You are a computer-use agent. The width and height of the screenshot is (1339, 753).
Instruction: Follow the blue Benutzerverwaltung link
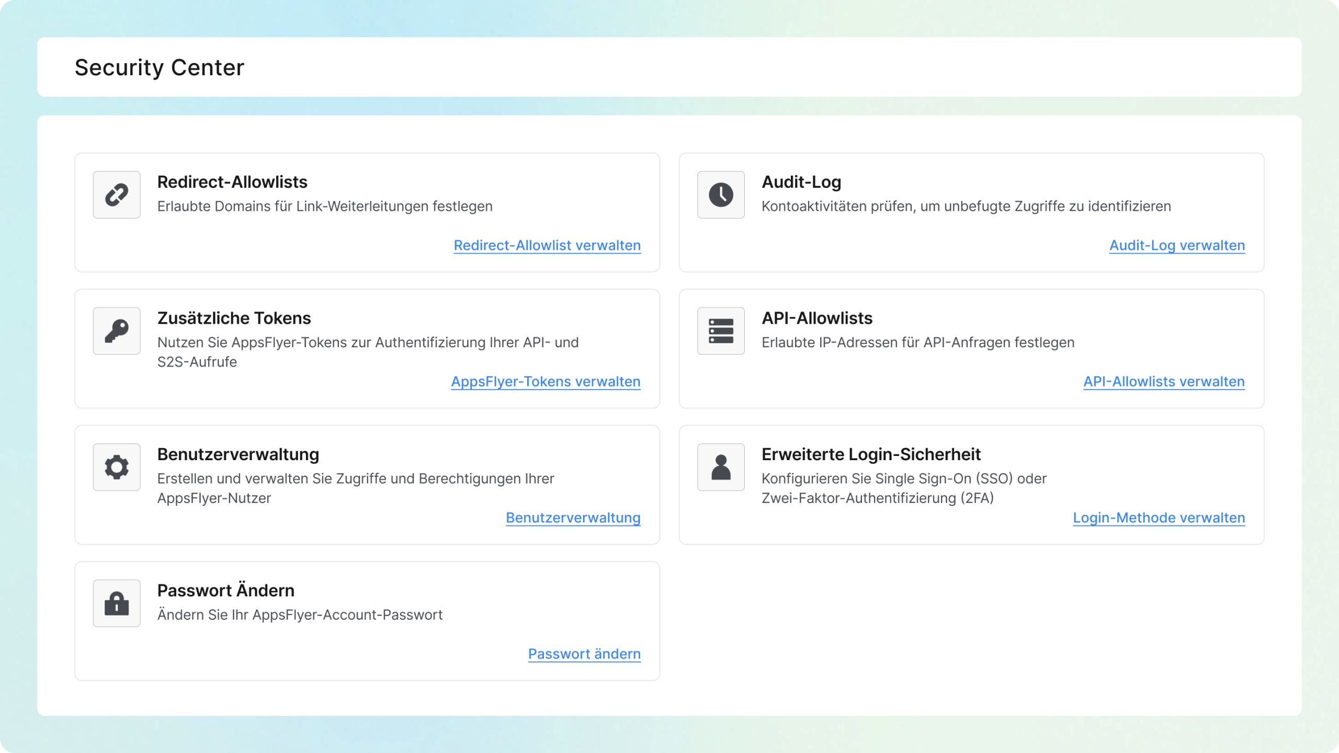[x=573, y=518]
